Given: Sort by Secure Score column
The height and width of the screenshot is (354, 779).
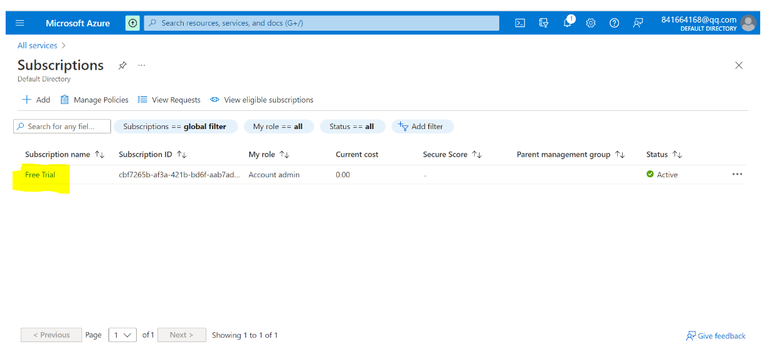Looking at the screenshot, I should [452, 154].
